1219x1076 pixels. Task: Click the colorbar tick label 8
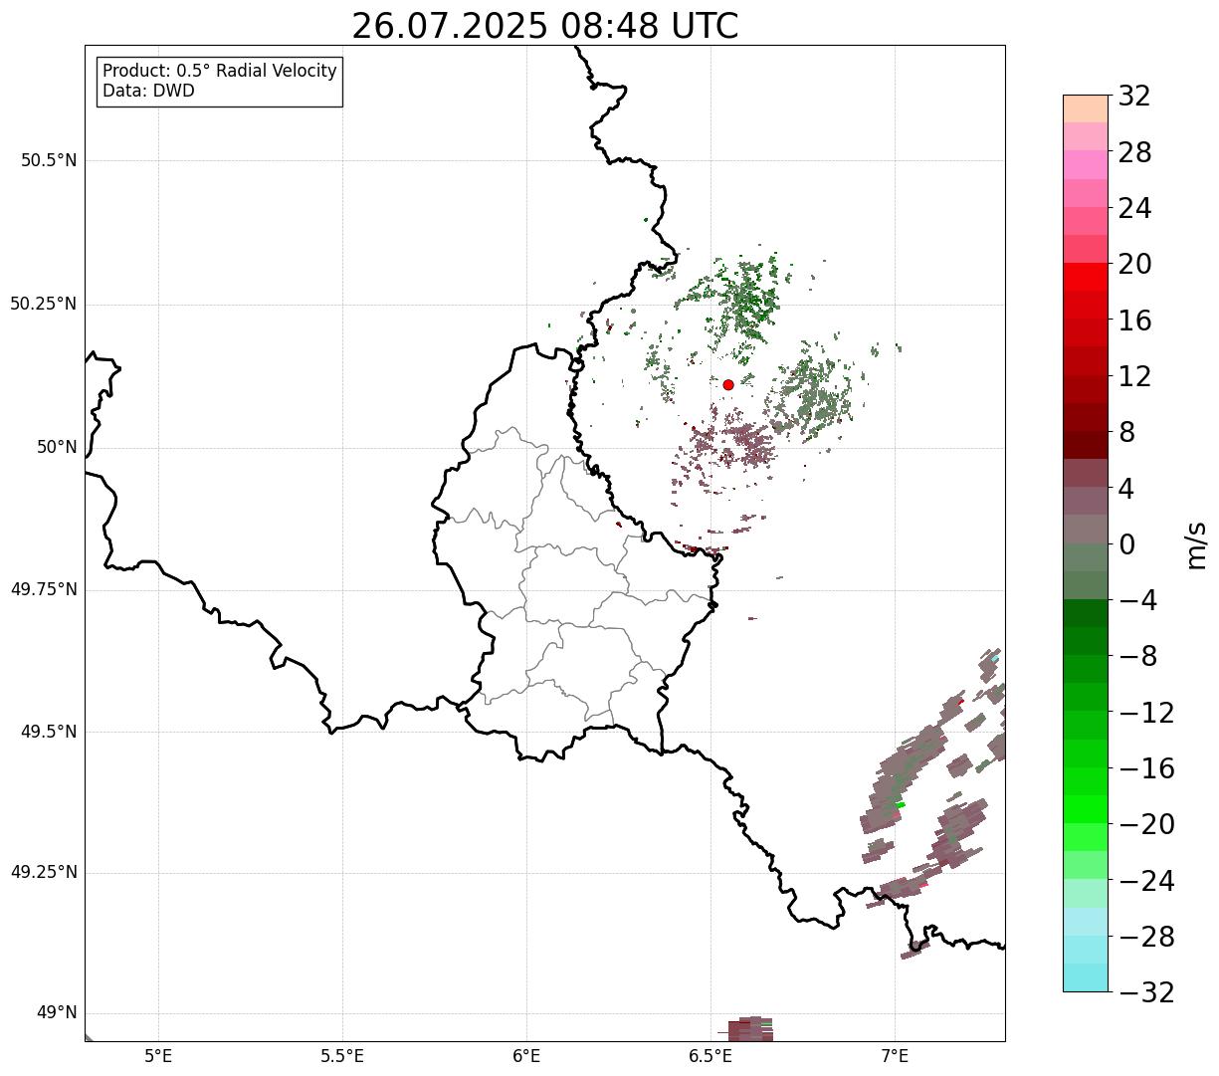click(1126, 433)
